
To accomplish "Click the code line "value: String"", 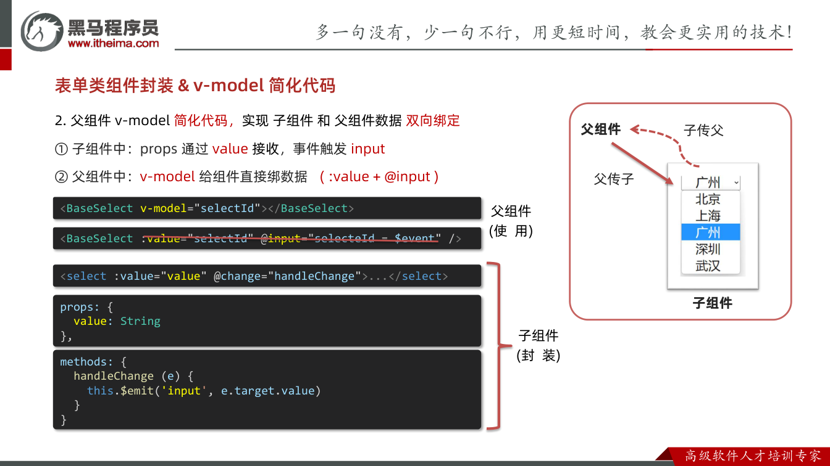I will point(117,321).
